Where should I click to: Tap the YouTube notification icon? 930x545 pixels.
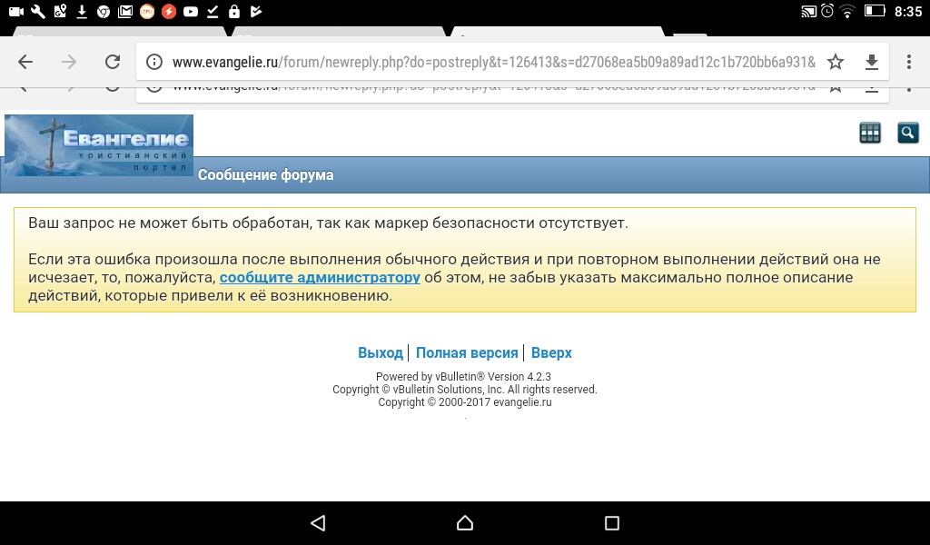(190, 12)
